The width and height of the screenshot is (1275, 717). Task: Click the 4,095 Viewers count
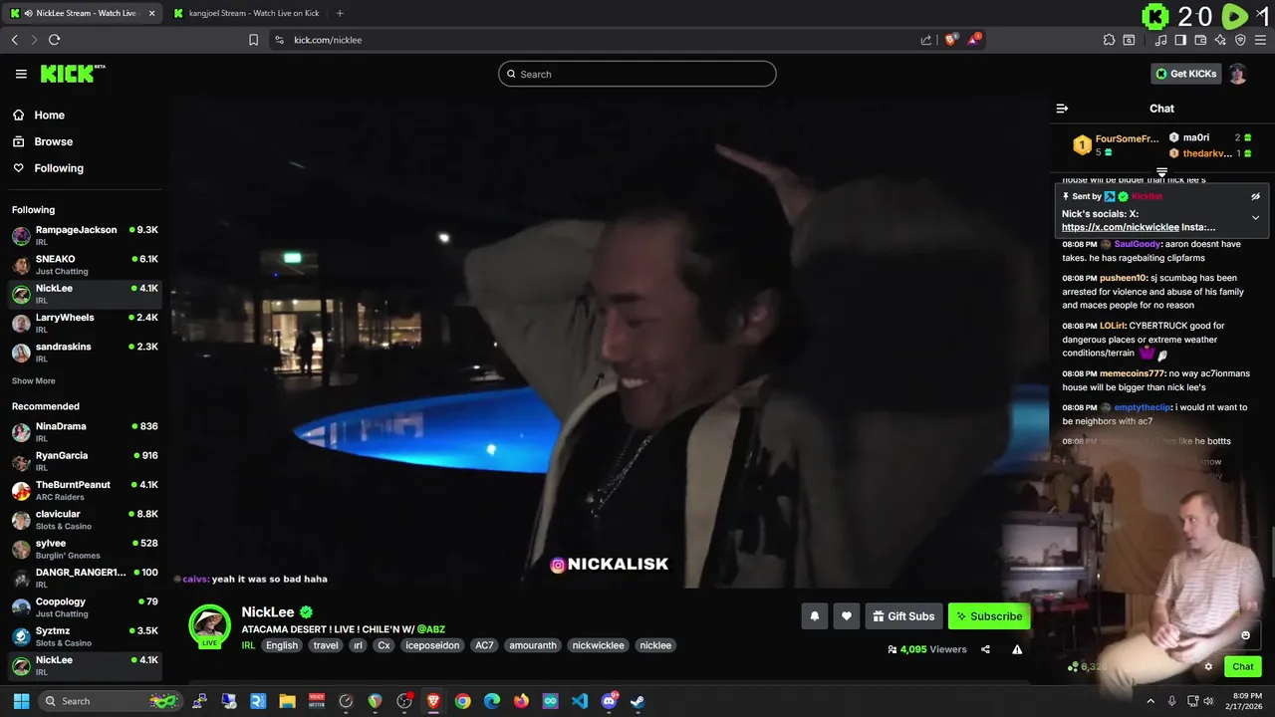coord(927,649)
